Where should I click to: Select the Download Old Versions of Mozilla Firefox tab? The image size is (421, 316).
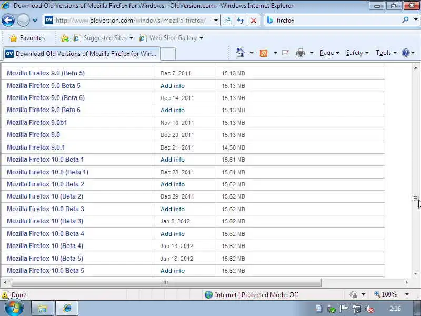(81, 54)
